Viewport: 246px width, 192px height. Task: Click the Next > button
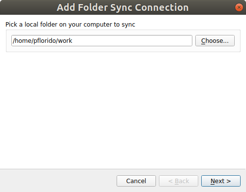point(221,181)
